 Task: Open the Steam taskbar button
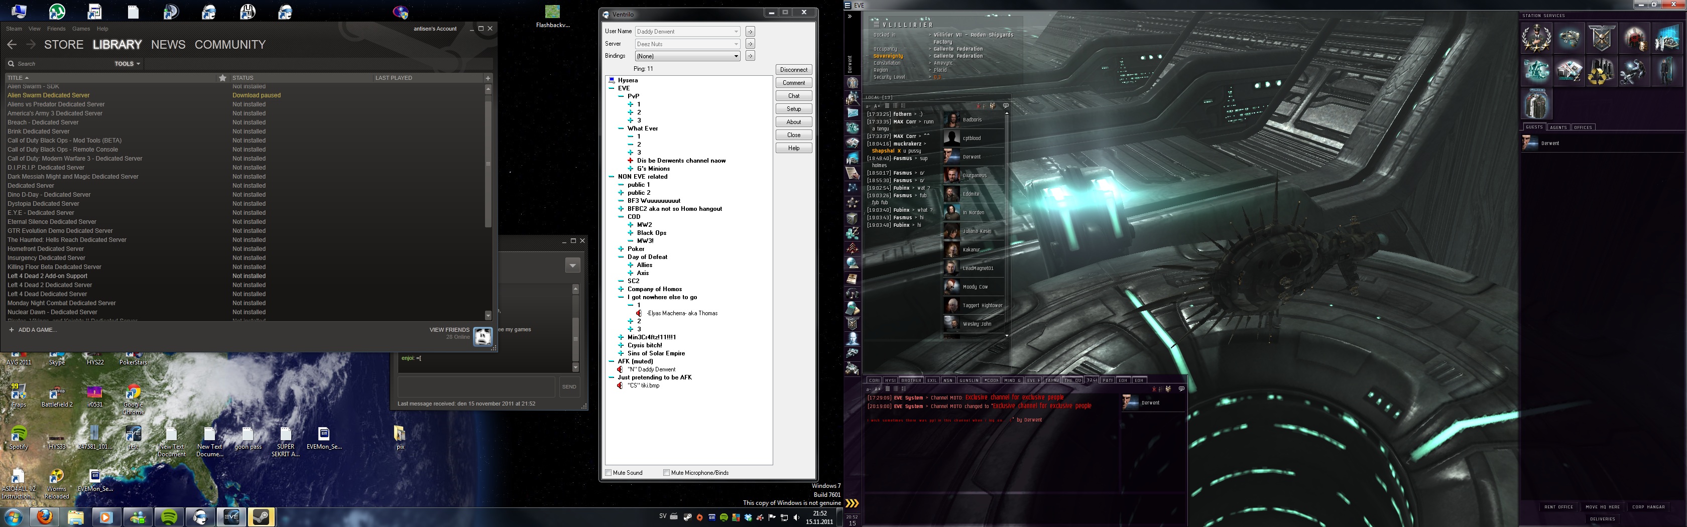[262, 518]
